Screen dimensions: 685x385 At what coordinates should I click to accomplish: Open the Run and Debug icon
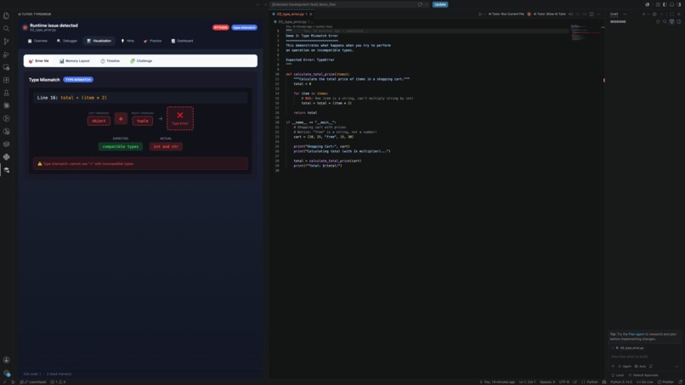[x=6, y=54]
